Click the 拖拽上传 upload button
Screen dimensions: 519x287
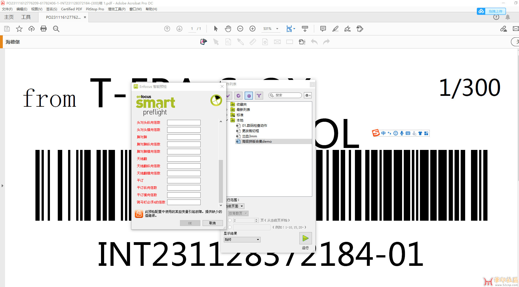tap(491, 11)
